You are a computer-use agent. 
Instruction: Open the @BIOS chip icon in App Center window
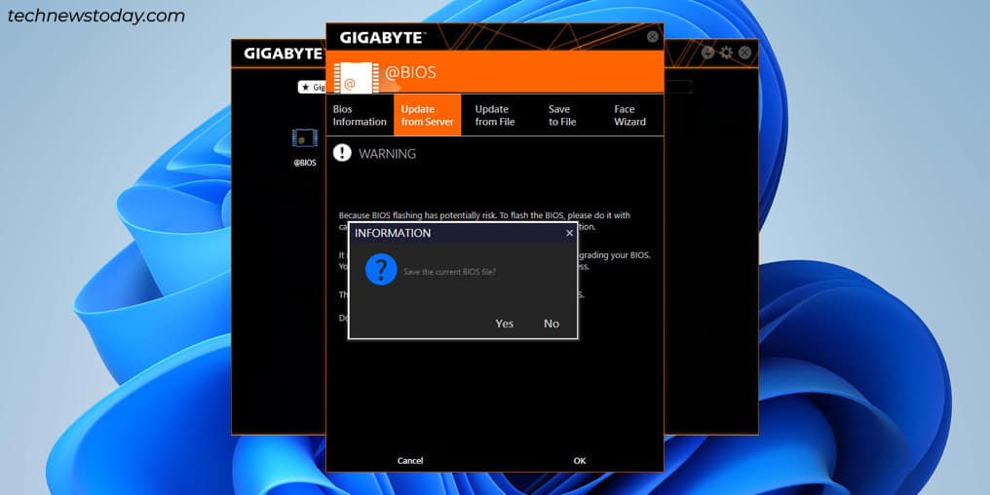pyautogui.click(x=304, y=138)
